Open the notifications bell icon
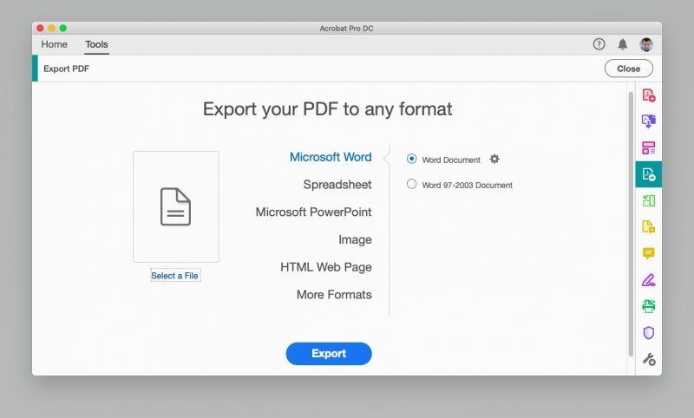 622,44
